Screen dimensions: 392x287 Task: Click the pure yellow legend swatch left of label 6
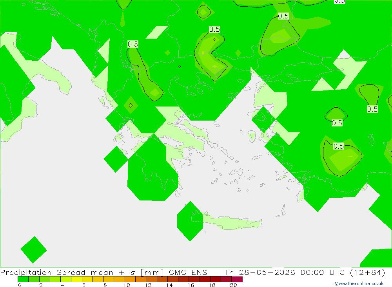tap(76, 279)
